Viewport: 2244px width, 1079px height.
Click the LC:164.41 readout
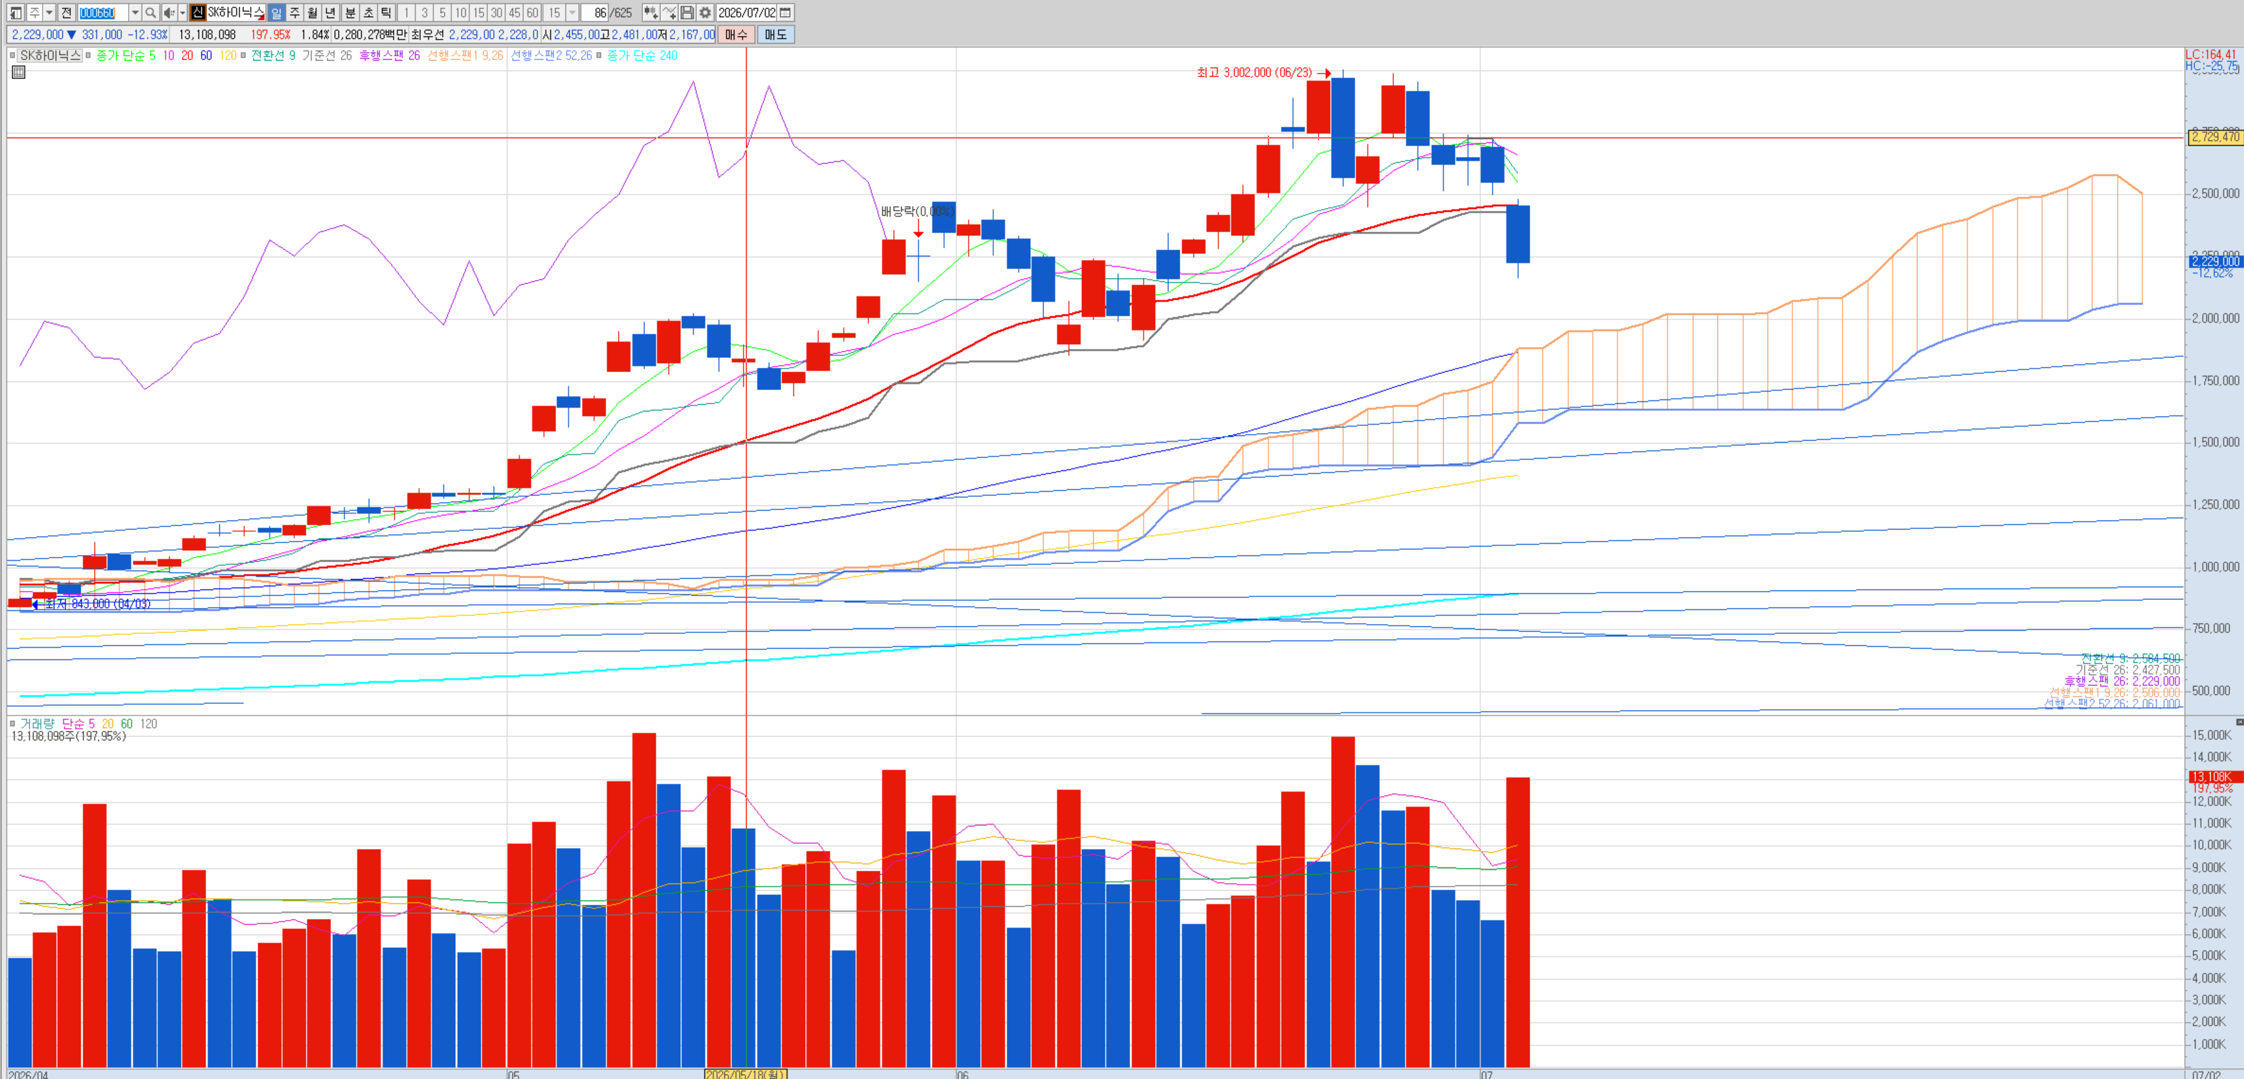(2211, 54)
